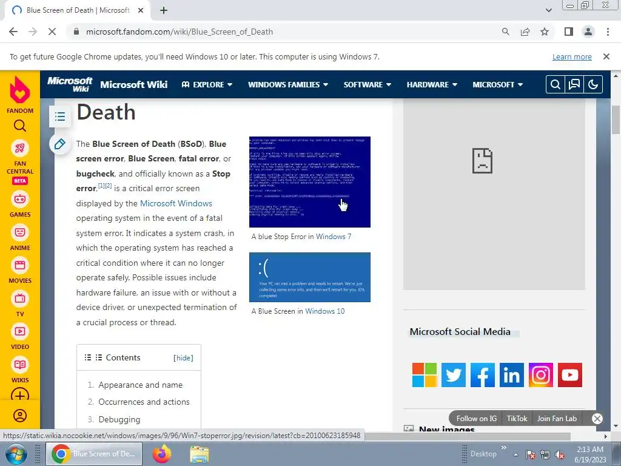Show hidden system tray icons arrow

tap(515, 454)
